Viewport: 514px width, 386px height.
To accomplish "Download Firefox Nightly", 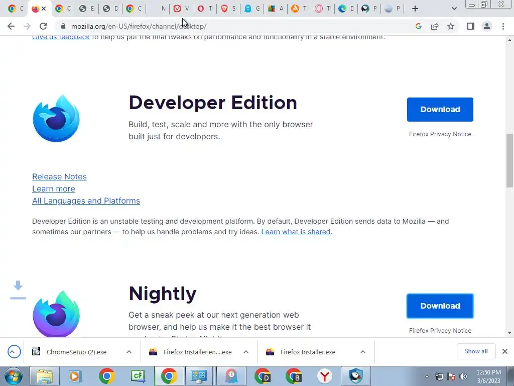I will [x=440, y=306].
